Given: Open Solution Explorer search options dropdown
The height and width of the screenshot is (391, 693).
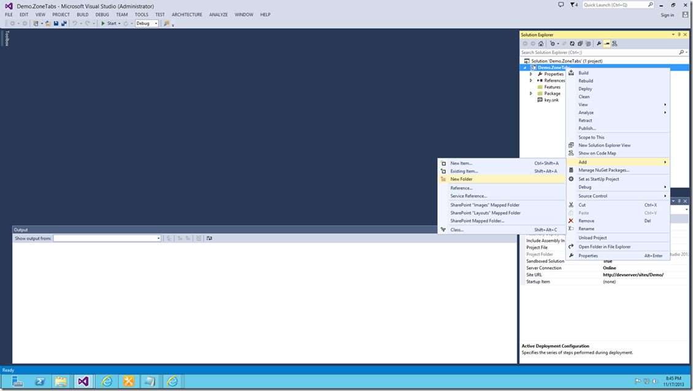Looking at the screenshot, I should pyautogui.click(x=686, y=52).
